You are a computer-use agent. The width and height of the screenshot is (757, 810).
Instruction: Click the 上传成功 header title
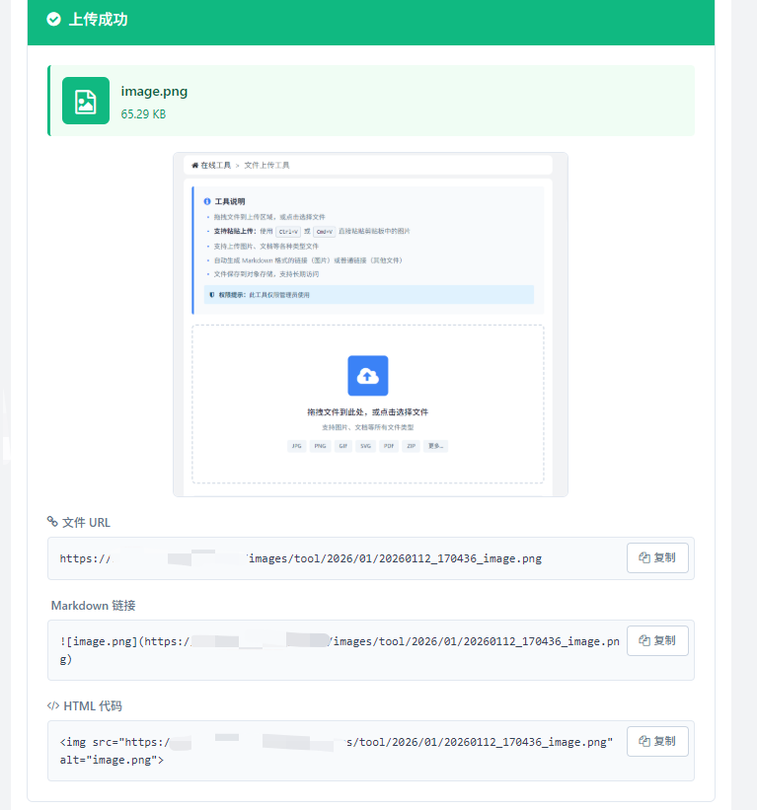click(x=98, y=20)
